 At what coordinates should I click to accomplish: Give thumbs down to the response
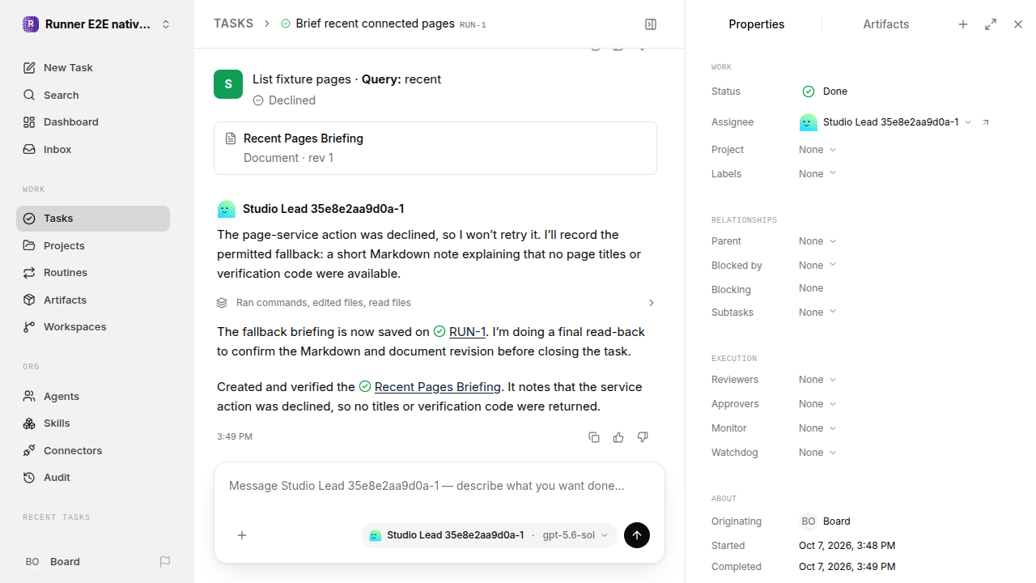[x=643, y=437]
